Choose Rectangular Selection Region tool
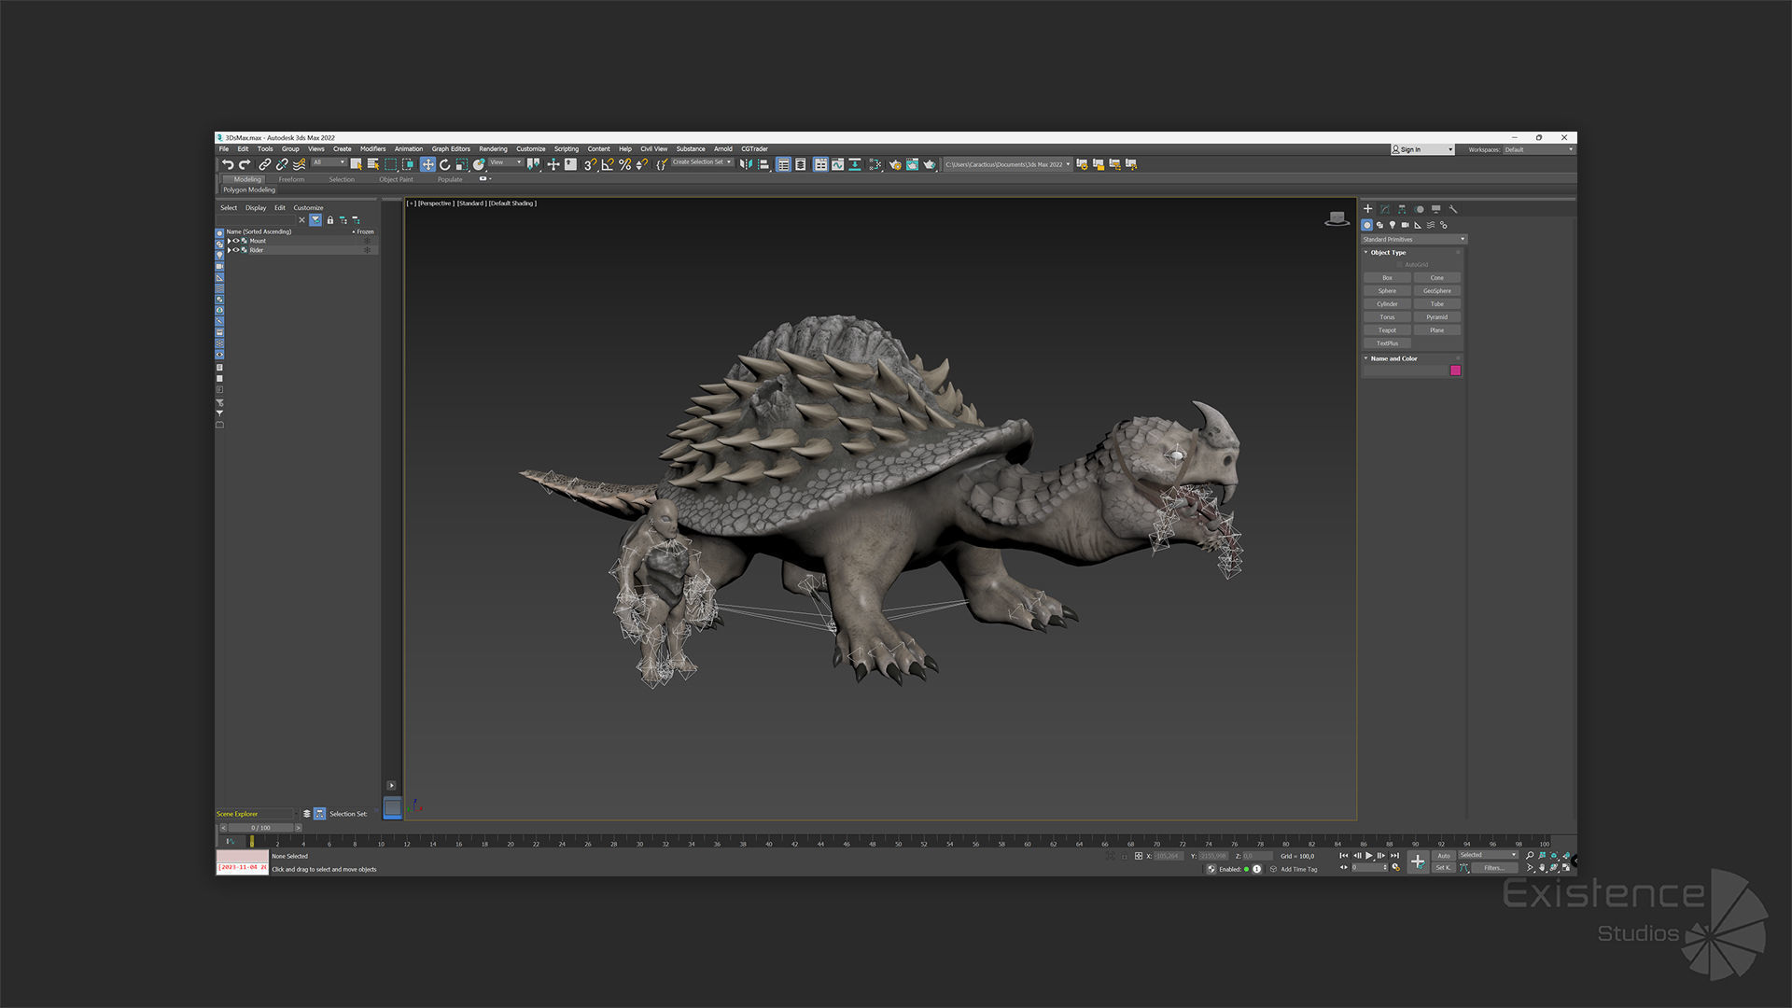This screenshot has width=1792, height=1008. [391, 164]
